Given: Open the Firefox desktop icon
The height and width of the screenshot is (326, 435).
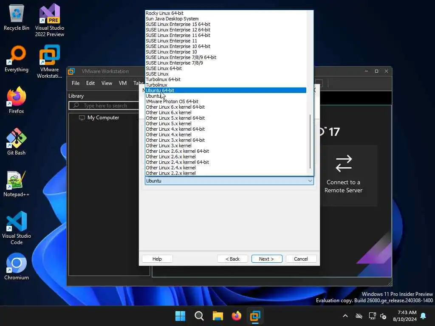Looking at the screenshot, I should pos(17,100).
